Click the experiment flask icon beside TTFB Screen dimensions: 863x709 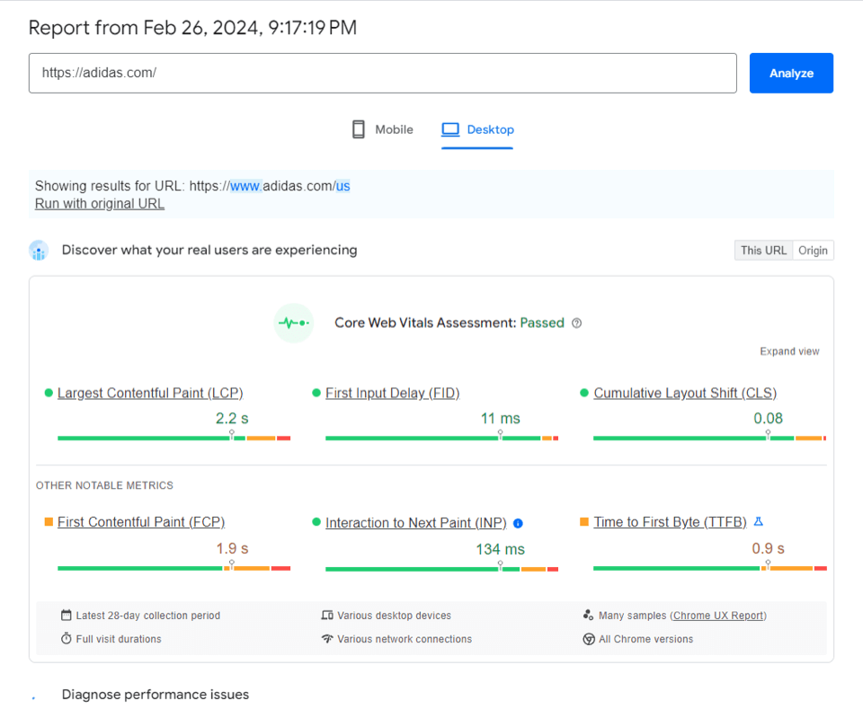(758, 522)
